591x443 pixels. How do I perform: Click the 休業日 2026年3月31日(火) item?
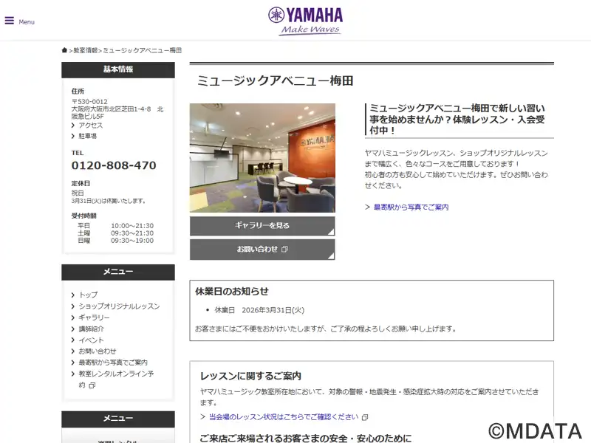click(259, 310)
